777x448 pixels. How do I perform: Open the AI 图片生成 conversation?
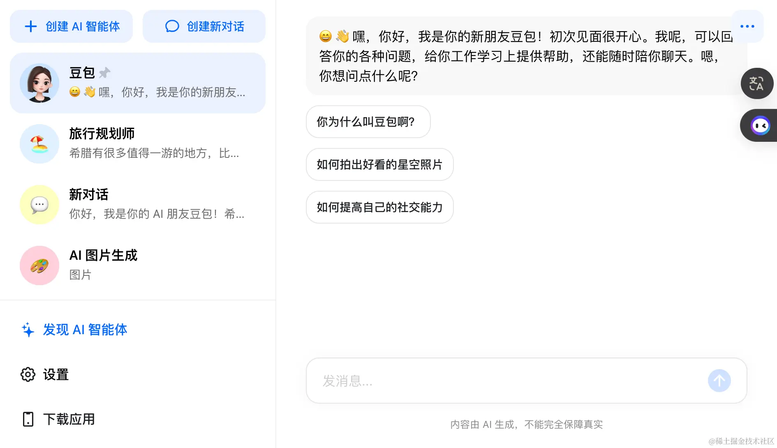(x=138, y=266)
